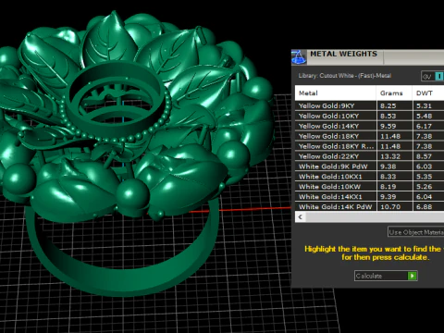Click the 6.03 DWT value
The image size is (444, 333).
424,166
